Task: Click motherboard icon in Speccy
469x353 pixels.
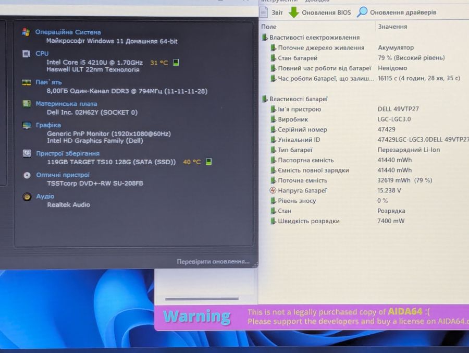Action: [27, 104]
